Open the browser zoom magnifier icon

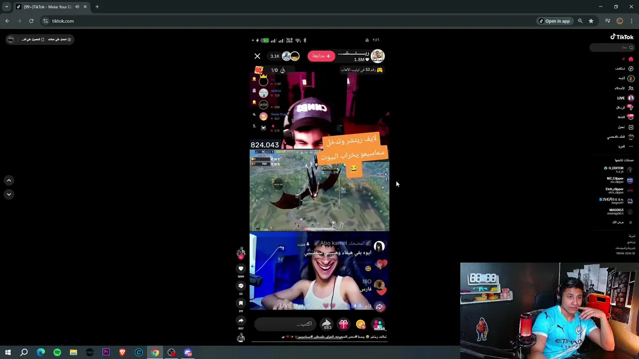(x=580, y=21)
